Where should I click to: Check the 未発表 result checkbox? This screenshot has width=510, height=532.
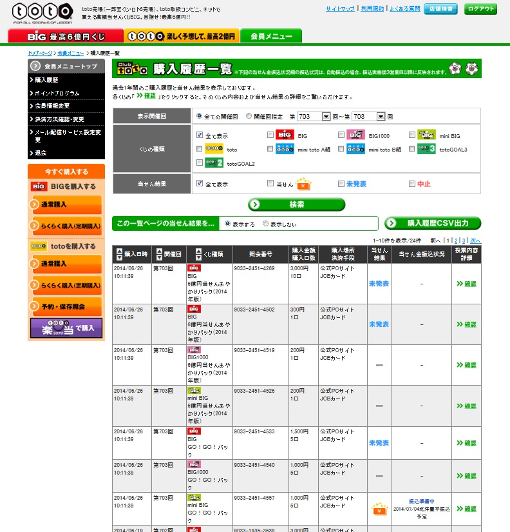click(341, 184)
